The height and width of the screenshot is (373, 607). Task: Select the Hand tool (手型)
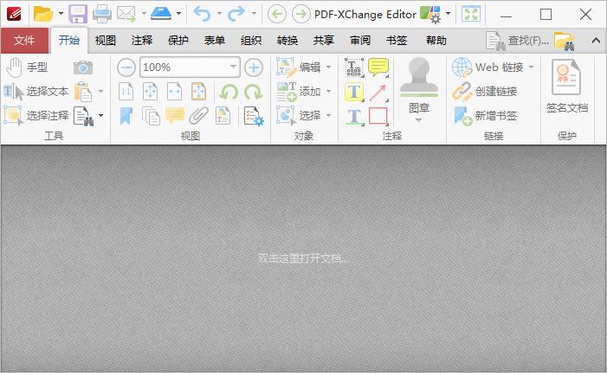tap(27, 68)
